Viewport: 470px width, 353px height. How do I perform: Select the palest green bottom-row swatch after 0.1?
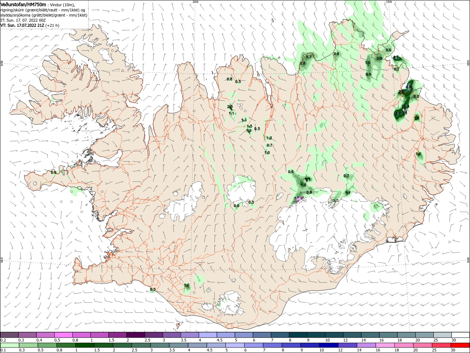coord(10,345)
